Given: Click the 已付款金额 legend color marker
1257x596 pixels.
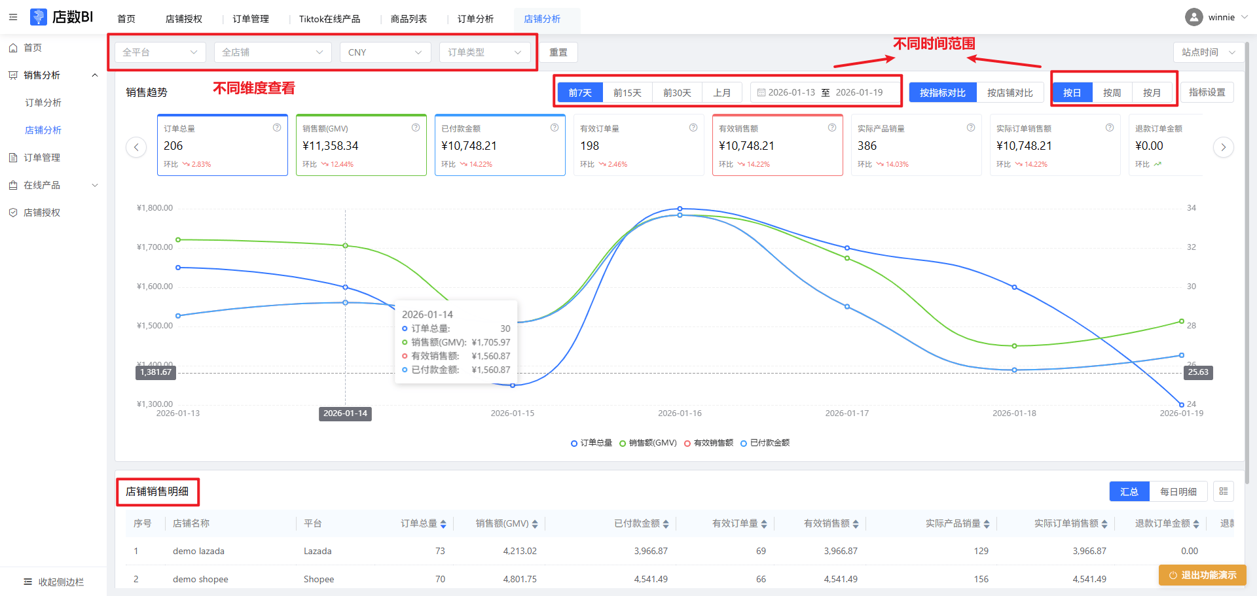Looking at the screenshot, I should [x=744, y=444].
